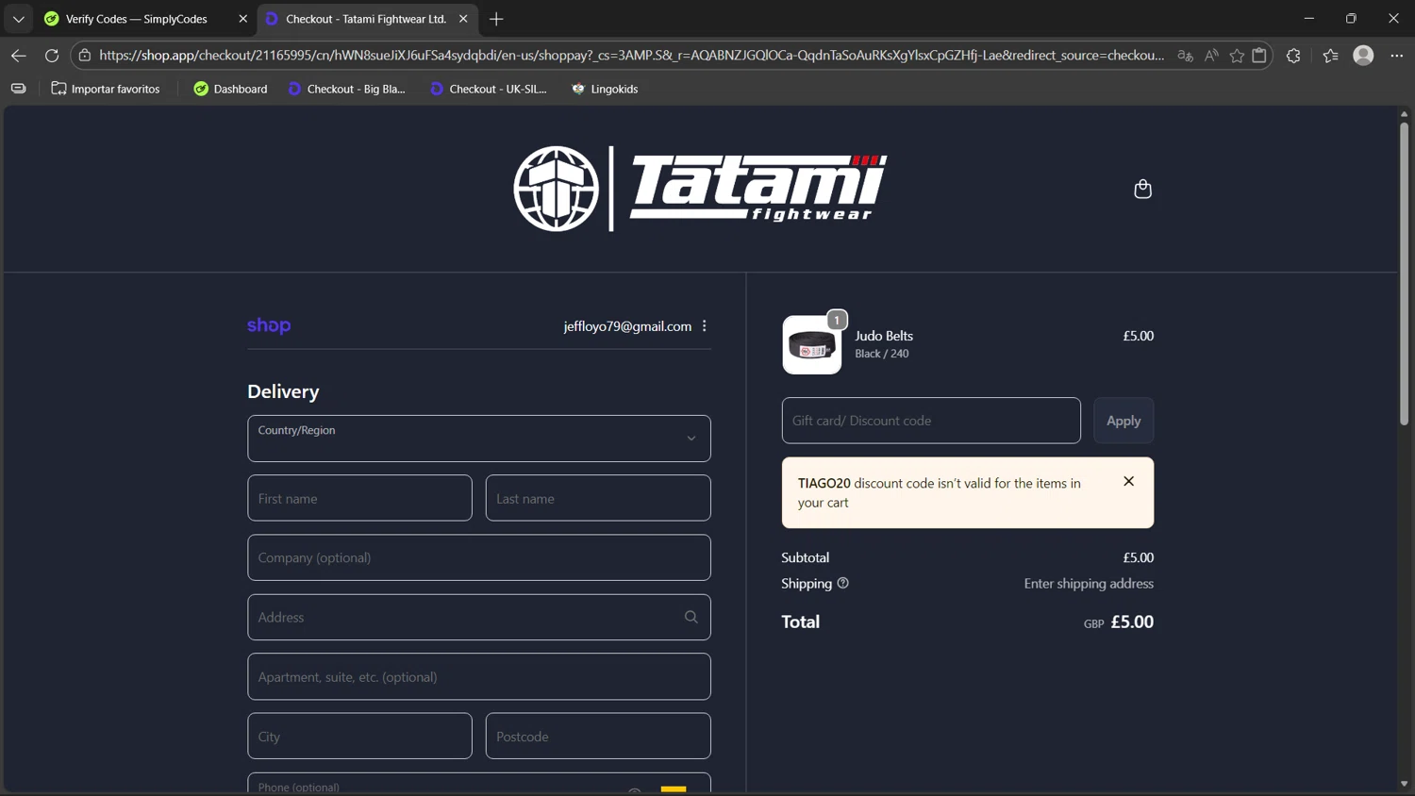The image size is (1415, 796).
Task: Focus the Apartment, suite field
Action: [479, 676]
